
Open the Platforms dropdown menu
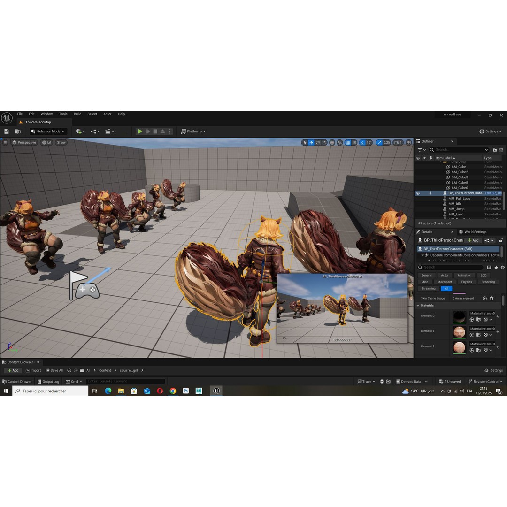pyautogui.click(x=193, y=131)
